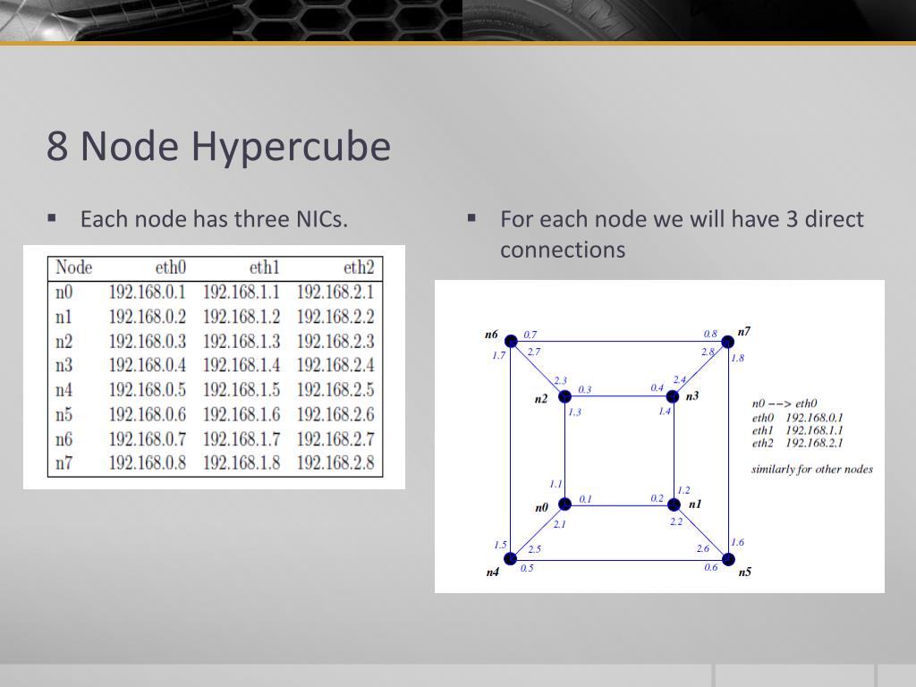Click the "Node" column header in the table
The image size is (916, 687).
[x=73, y=267]
